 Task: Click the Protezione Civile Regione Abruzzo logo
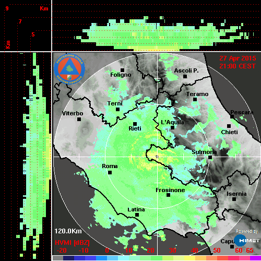click(69, 69)
